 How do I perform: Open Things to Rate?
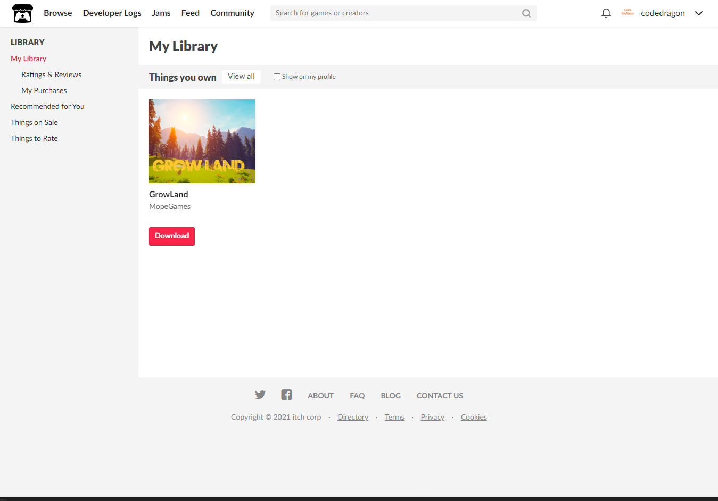[x=35, y=138]
